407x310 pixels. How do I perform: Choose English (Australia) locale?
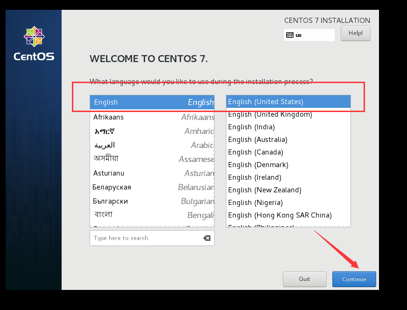click(x=288, y=140)
